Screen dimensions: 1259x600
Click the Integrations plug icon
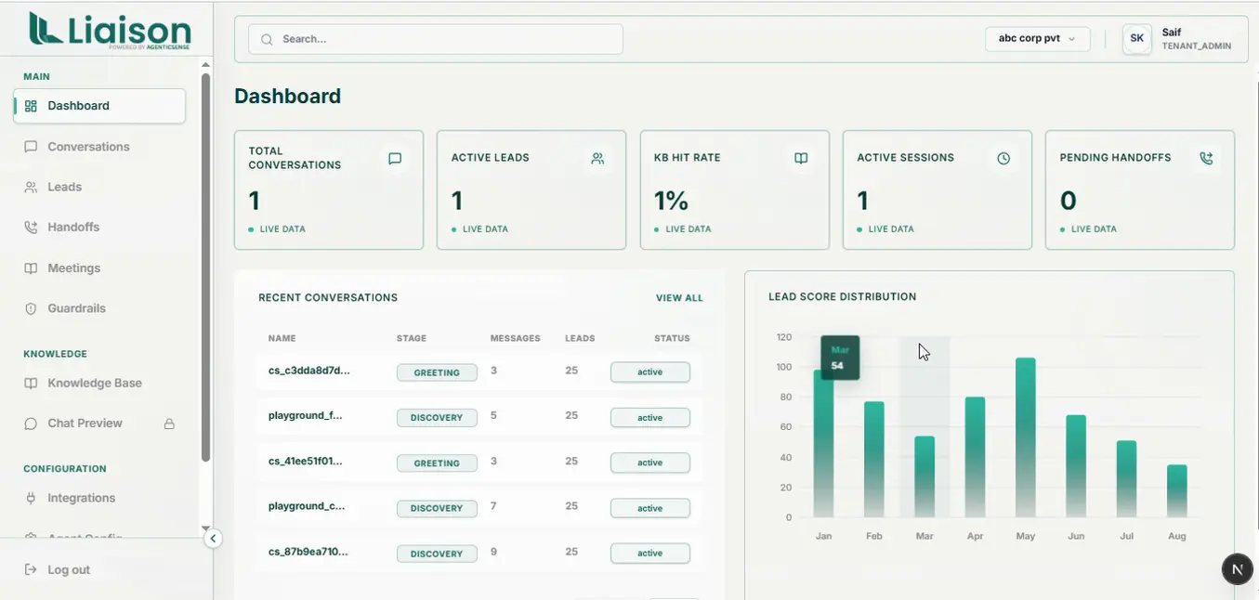(31, 498)
